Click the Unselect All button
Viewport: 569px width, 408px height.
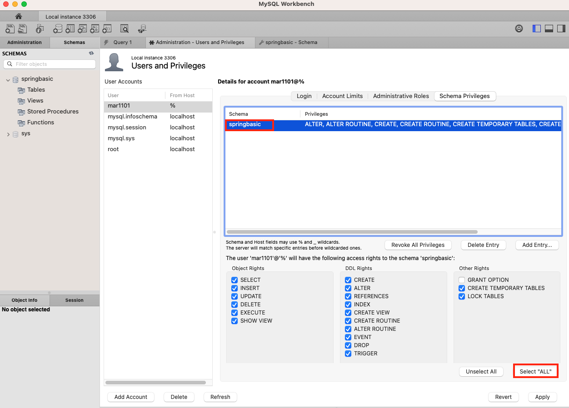click(481, 372)
